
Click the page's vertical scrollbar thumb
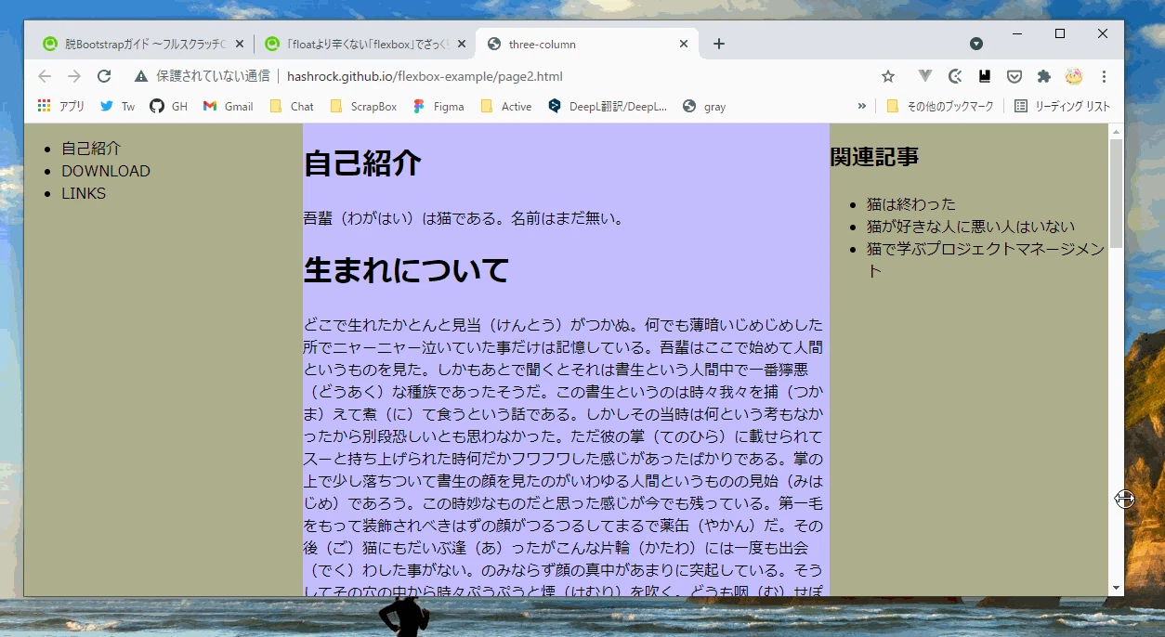(x=1116, y=193)
